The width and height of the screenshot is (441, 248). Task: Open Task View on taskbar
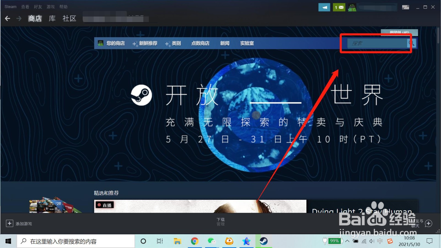click(160, 241)
